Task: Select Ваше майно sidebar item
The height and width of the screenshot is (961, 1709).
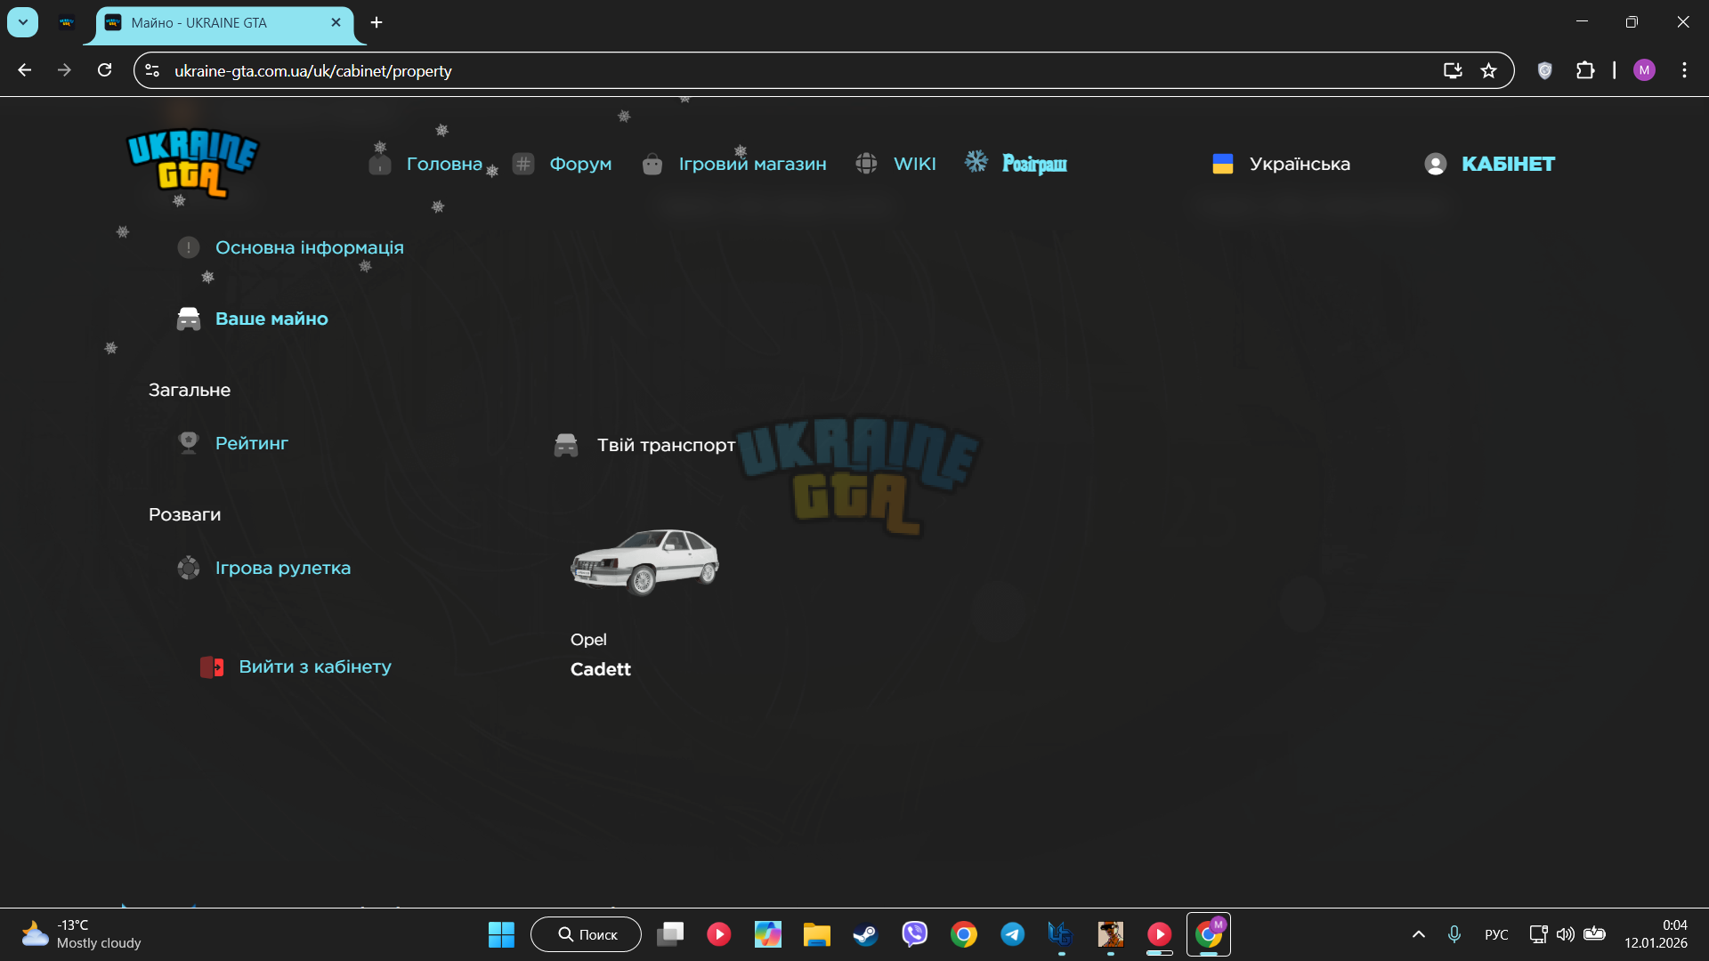Action: click(x=271, y=319)
